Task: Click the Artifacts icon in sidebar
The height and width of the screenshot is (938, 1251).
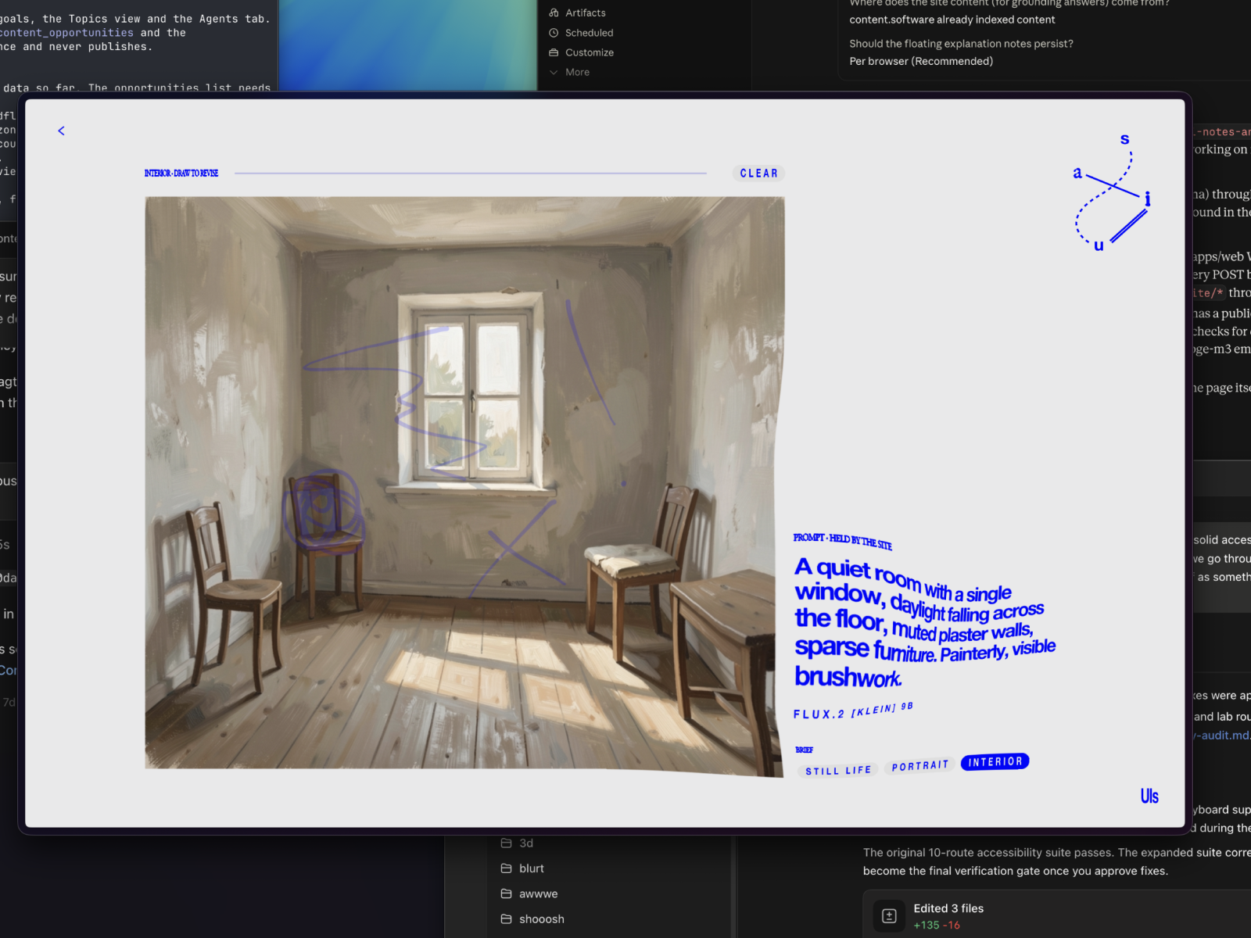Action: click(x=554, y=13)
